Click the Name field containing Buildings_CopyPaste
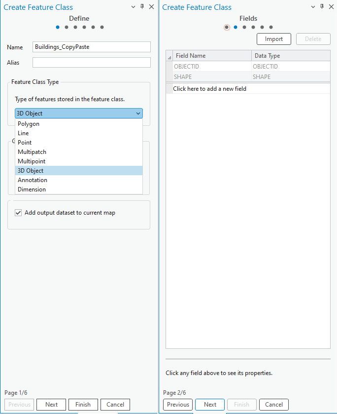 click(x=92, y=47)
